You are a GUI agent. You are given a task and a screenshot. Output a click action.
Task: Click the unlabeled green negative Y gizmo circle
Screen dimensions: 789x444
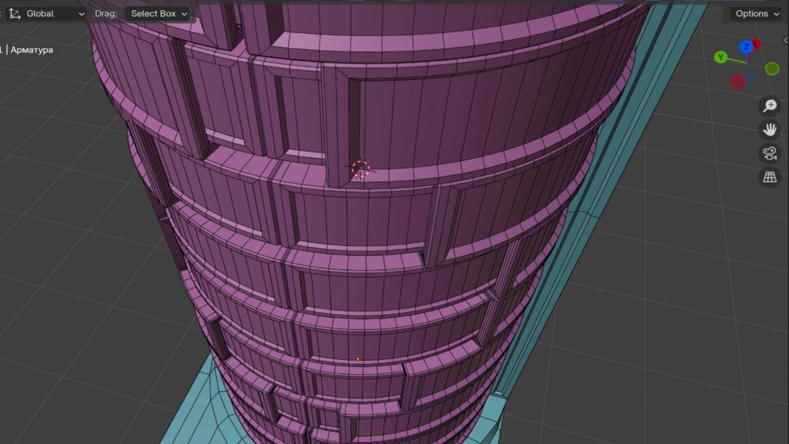(x=772, y=69)
